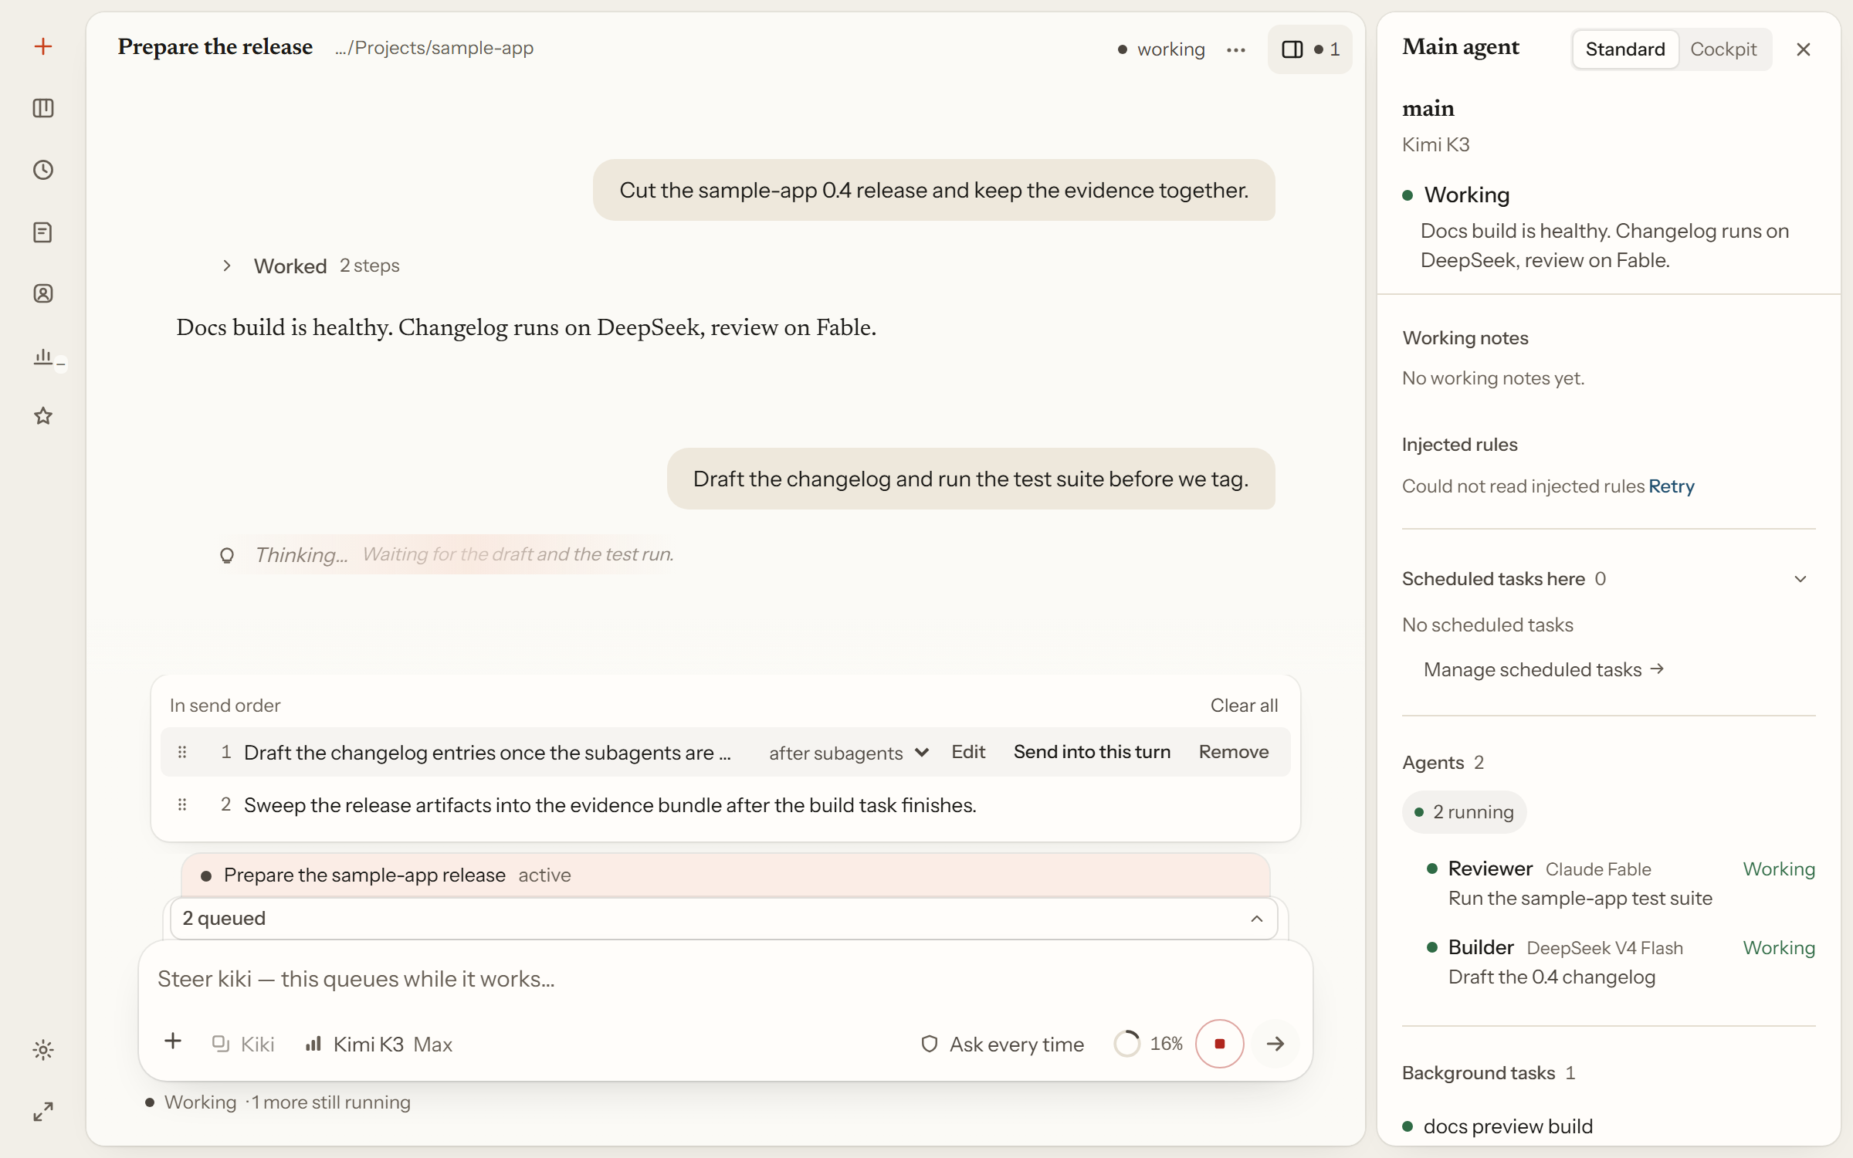This screenshot has height=1158, width=1853.
Task: Open Manage scheduled tasks link
Action: (1544, 669)
